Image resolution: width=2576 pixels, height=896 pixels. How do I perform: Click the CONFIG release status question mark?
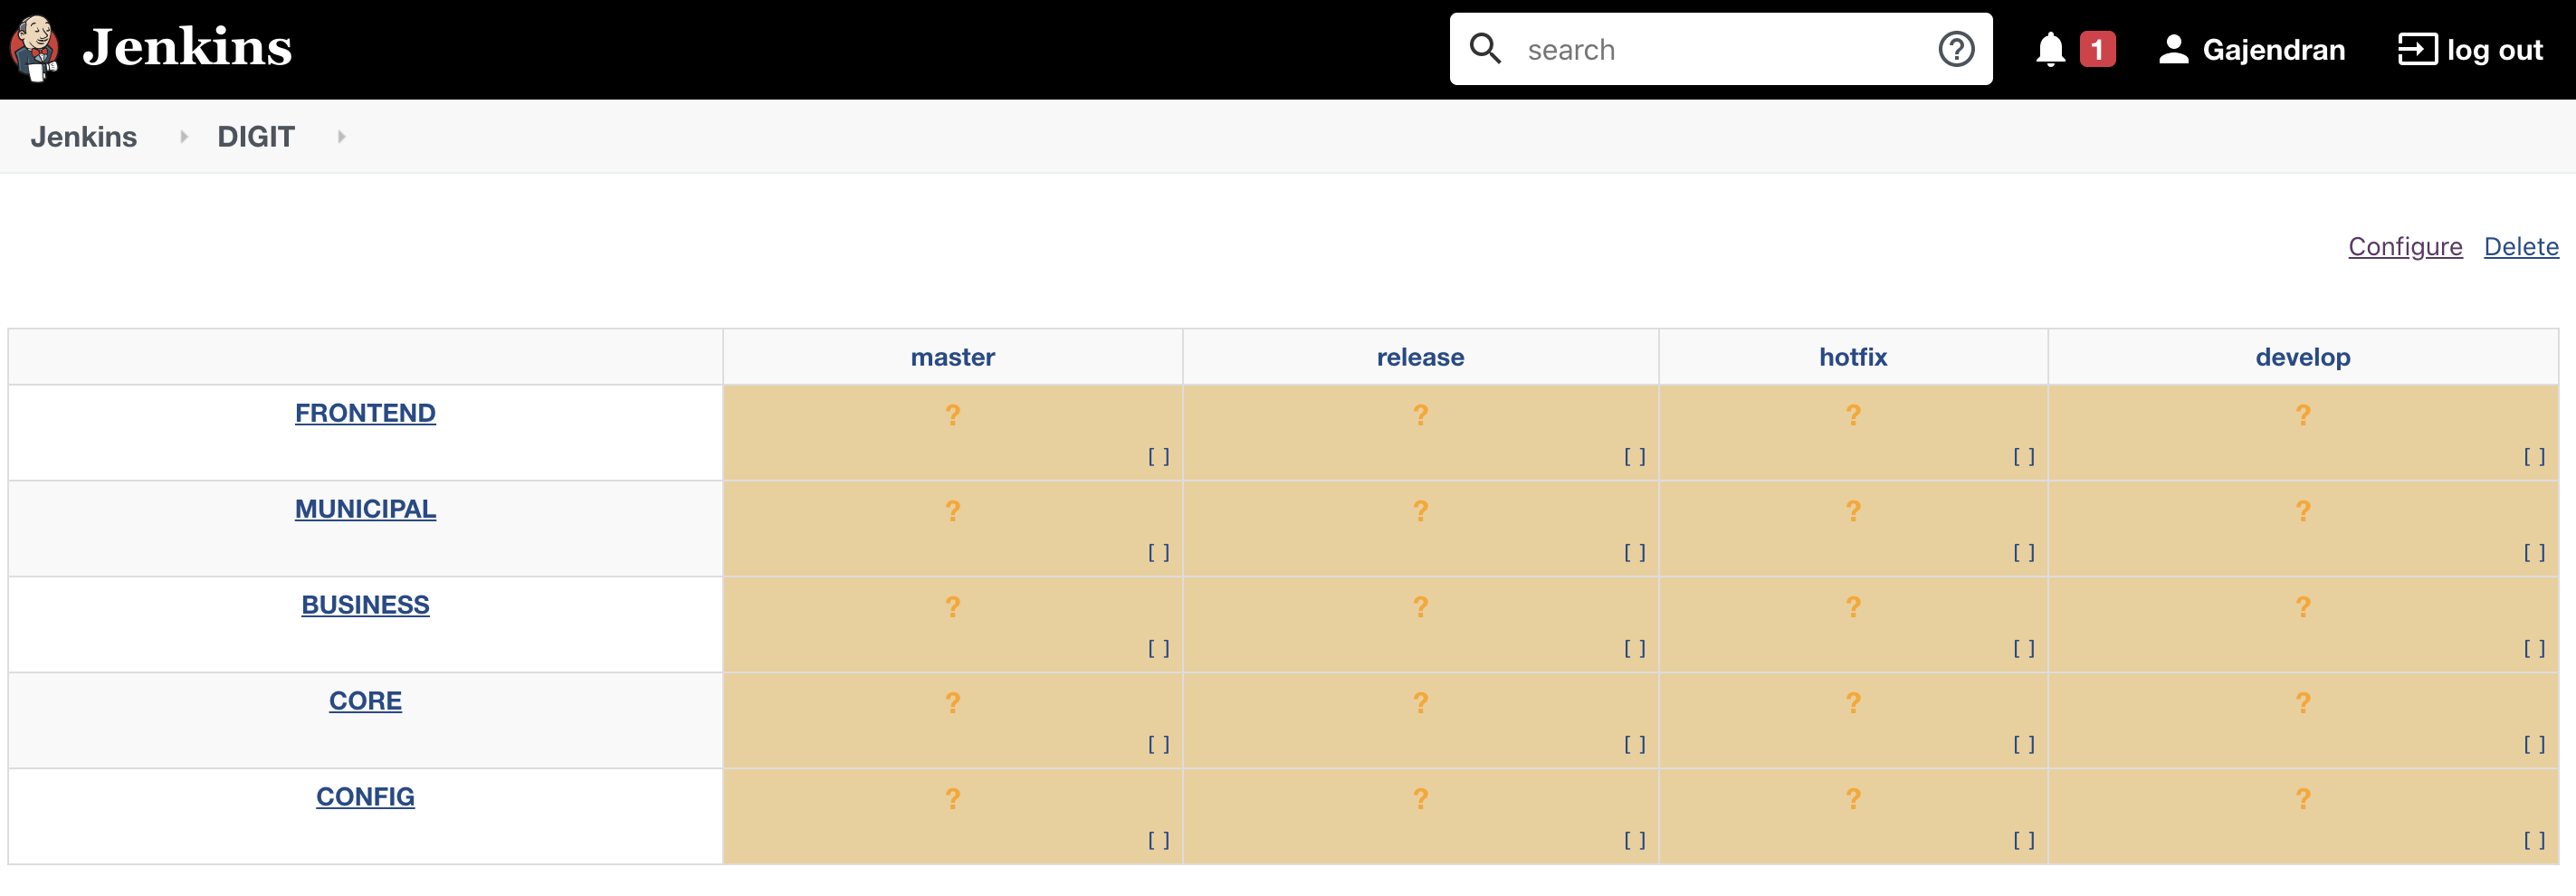point(1421,798)
